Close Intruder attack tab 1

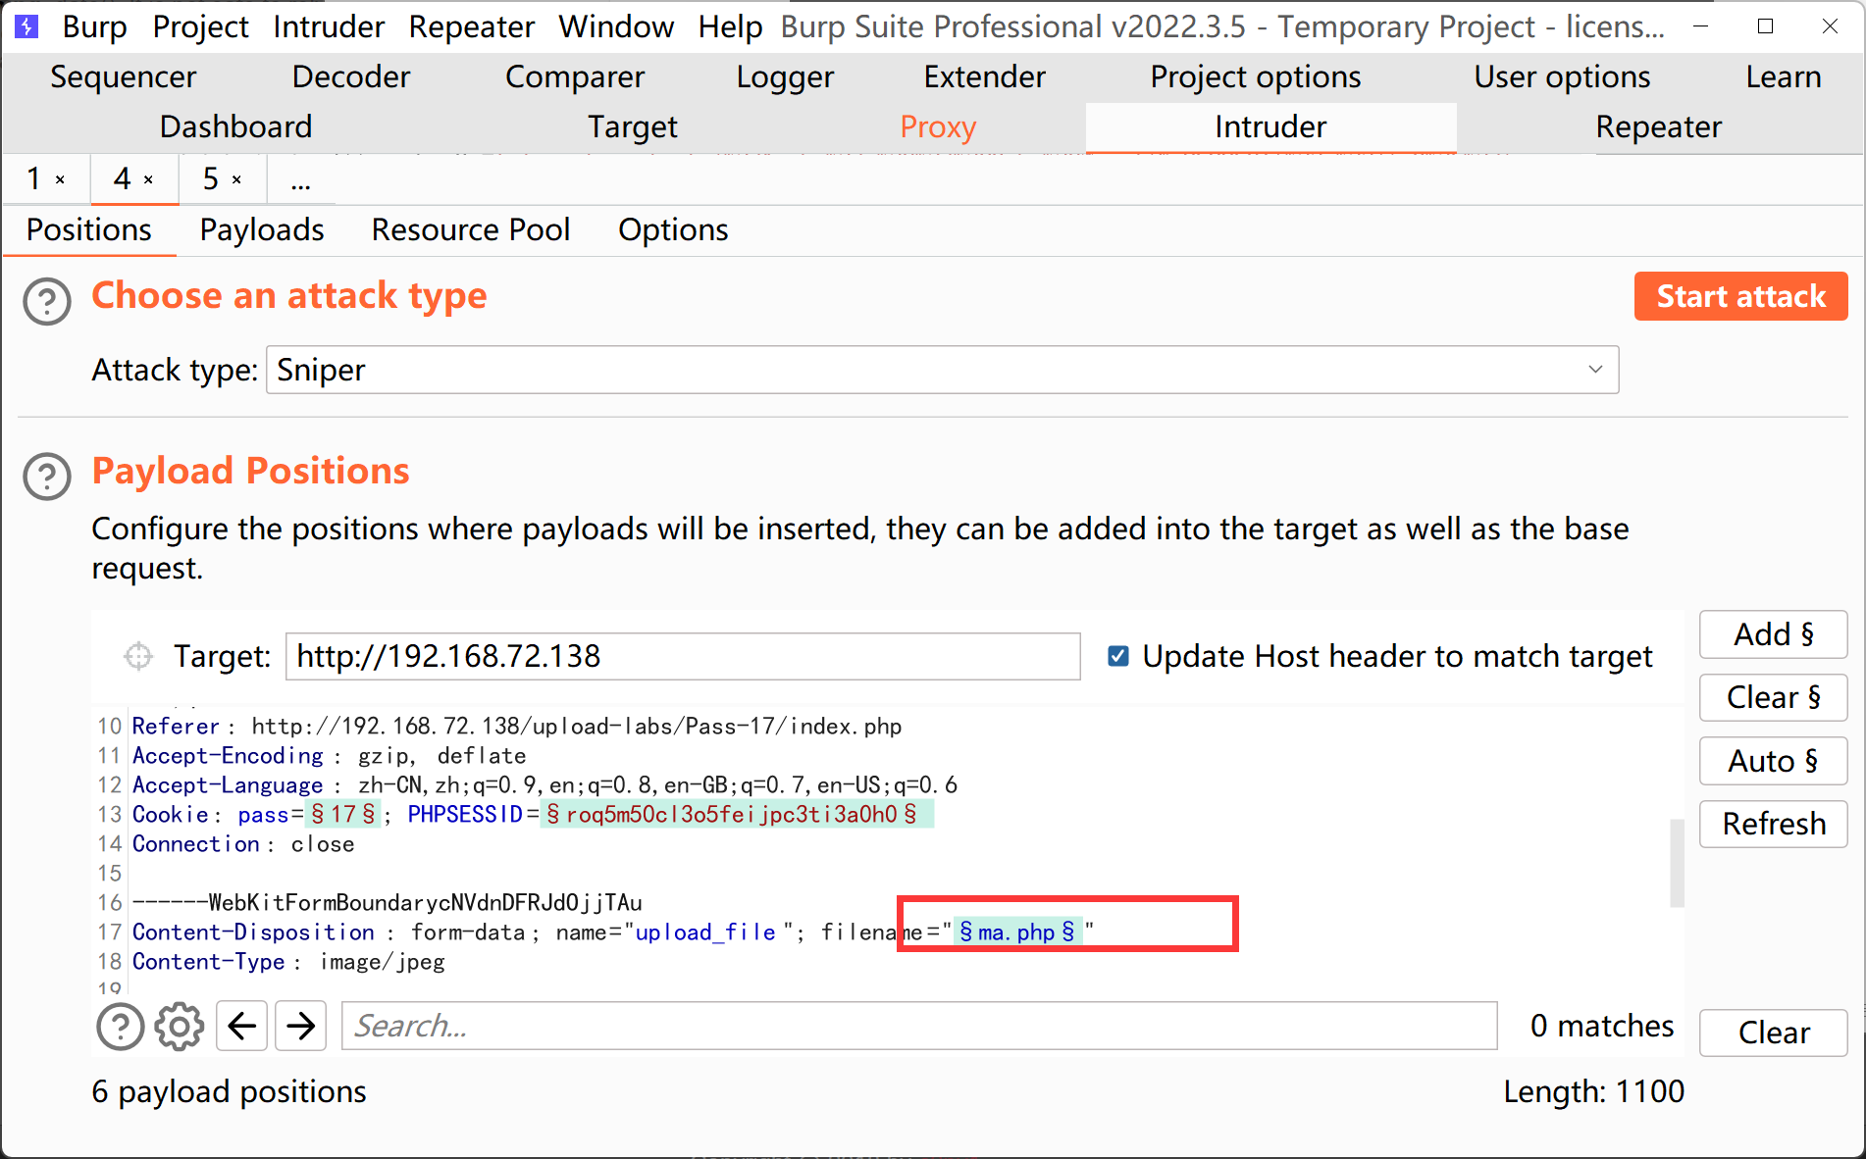[x=61, y=179]
